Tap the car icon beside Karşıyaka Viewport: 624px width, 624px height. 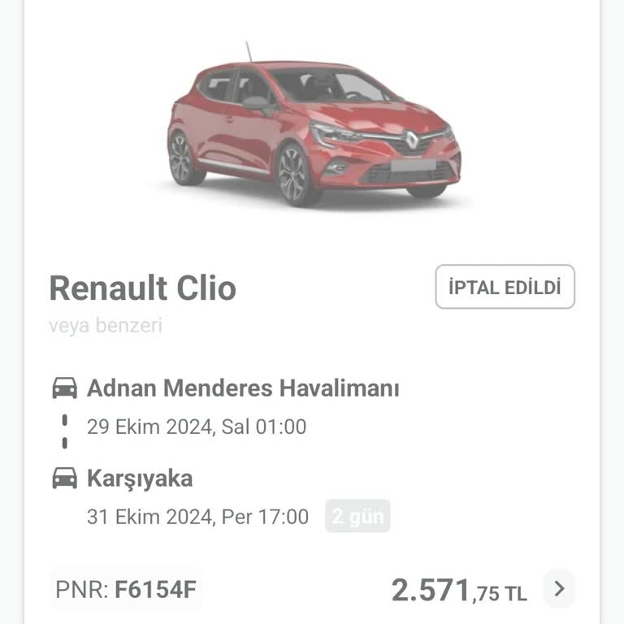65,479
